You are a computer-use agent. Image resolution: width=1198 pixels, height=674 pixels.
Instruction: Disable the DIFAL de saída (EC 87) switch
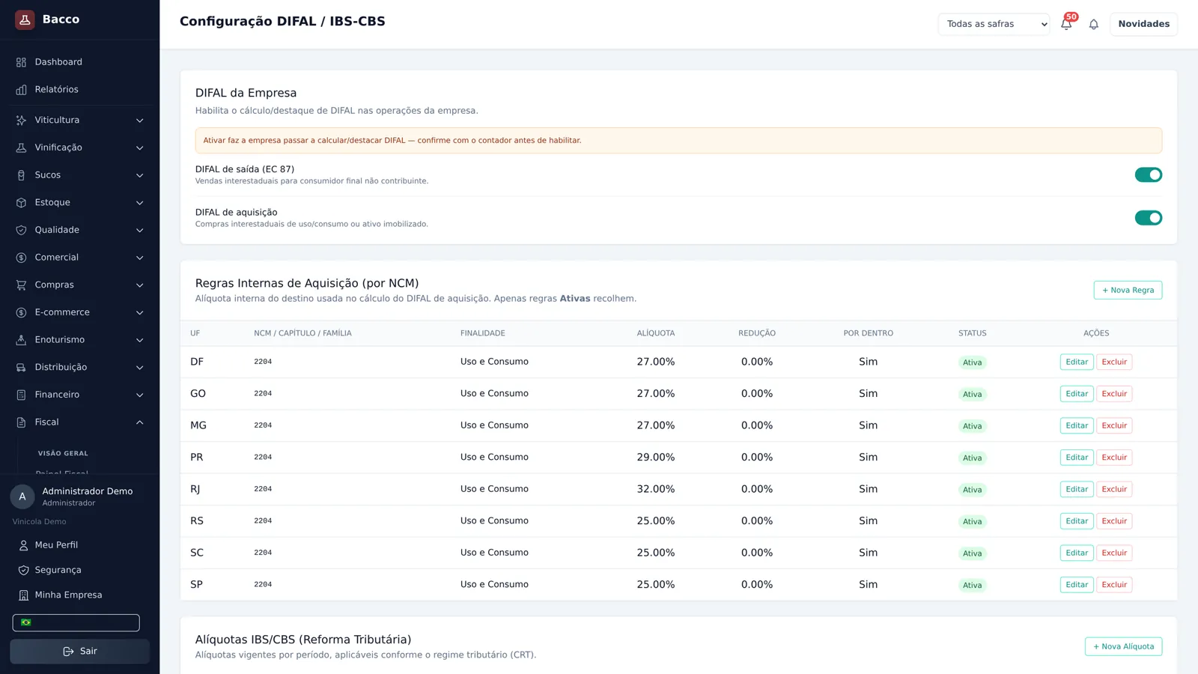tap(1148, 174)
